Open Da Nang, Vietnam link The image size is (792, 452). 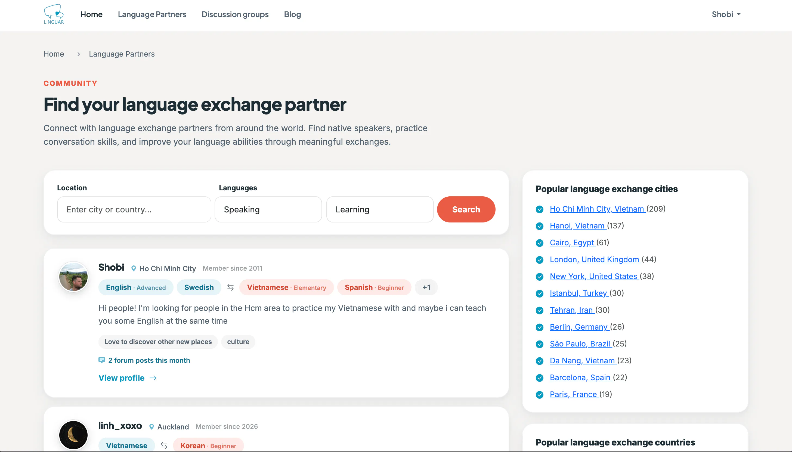pyautogui.click(x=583, y=361)
